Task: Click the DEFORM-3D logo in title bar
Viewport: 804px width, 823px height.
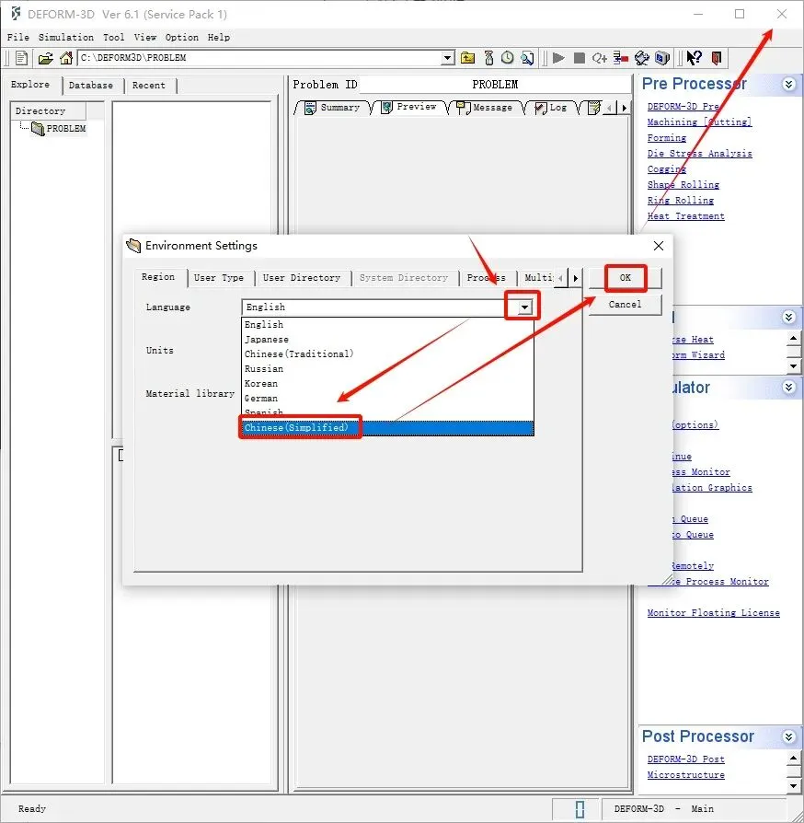Action: click(16, 14)
